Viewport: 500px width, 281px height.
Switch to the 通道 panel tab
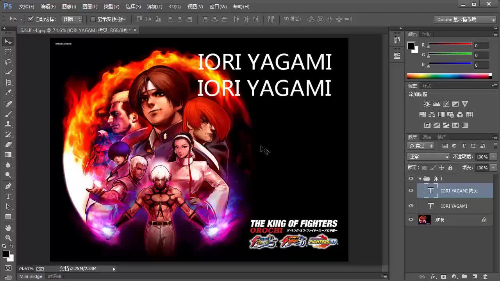click(426, 137)
